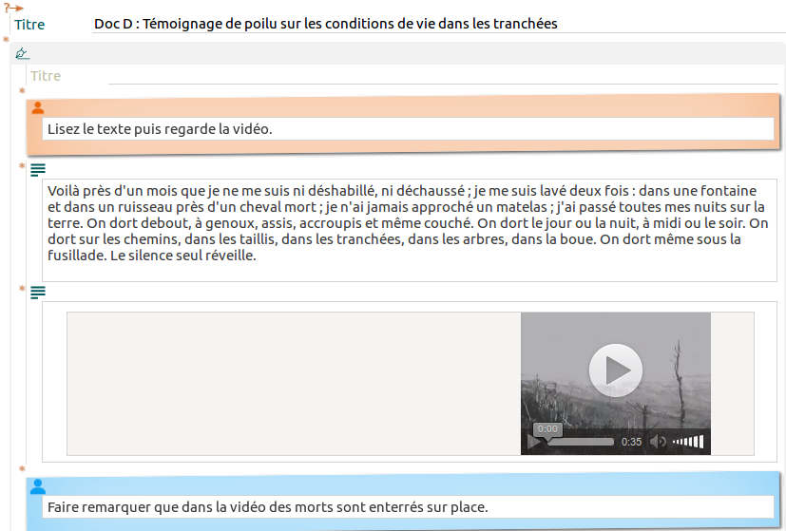Click the 0:35 duration label in the video
The image size is (786, 531).
coord(631,443)
